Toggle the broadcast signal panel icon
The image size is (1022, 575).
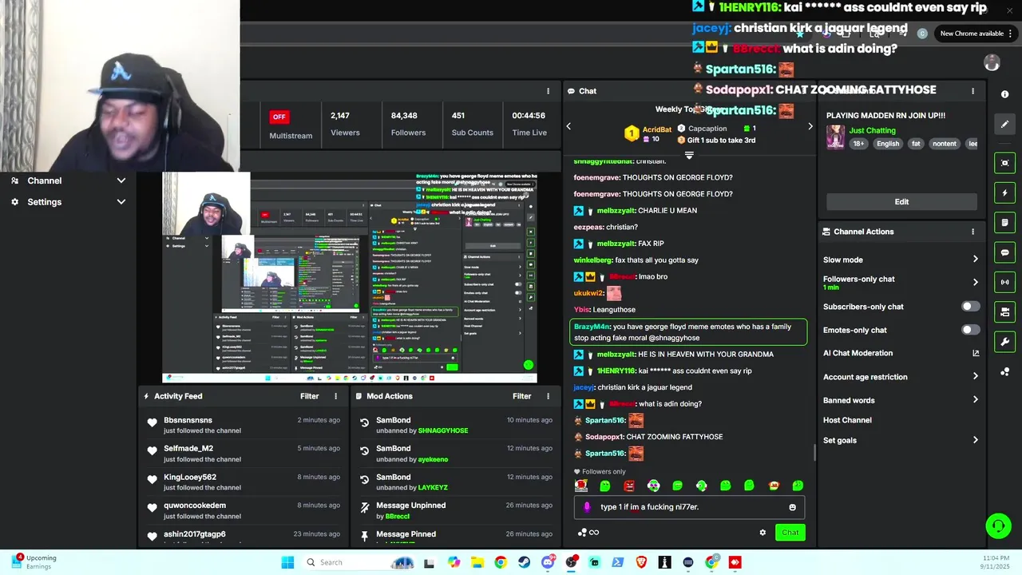[x=1004, y=282]
